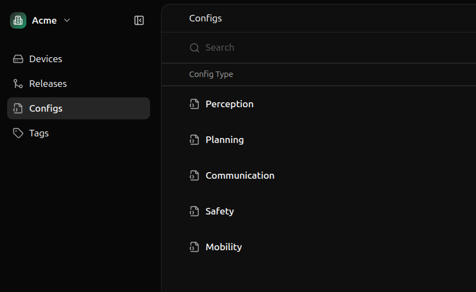
Task: Open the Mobility config
Action: click(223, 247)
